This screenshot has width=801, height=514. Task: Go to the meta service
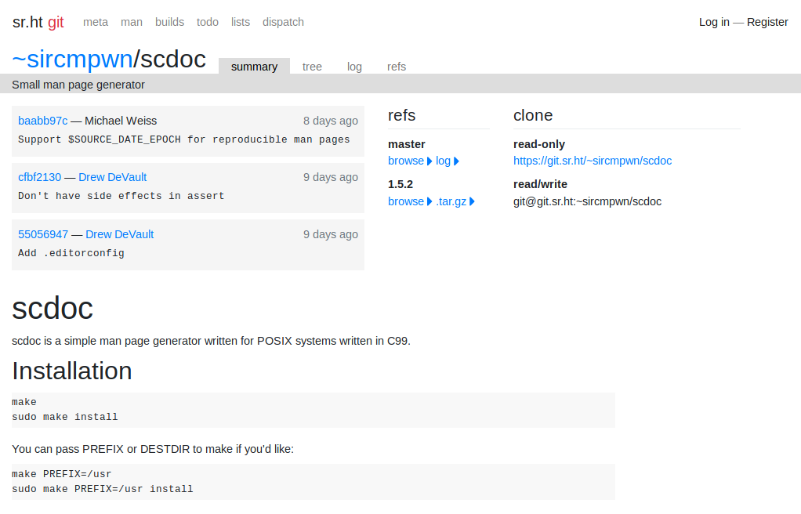(x=96, y=22)
